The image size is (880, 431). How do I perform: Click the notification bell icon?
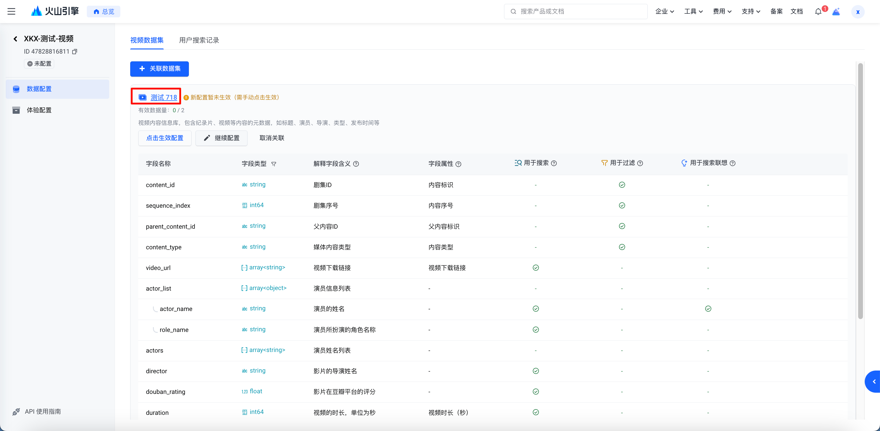(818, 12)
